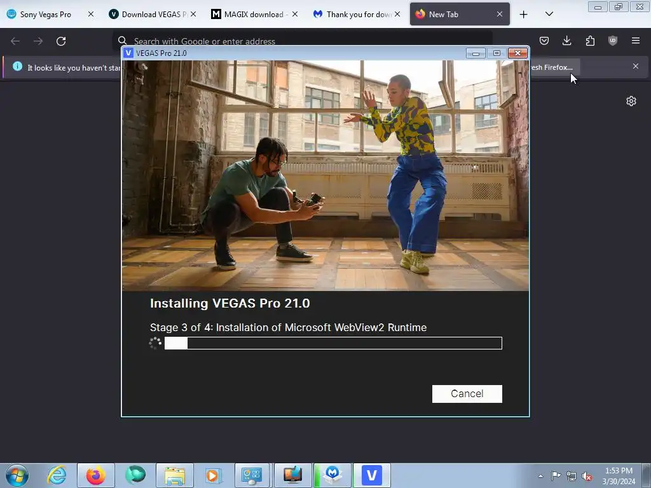Launch Internet Explorer from the taskbar

click(x=57, y=475)
